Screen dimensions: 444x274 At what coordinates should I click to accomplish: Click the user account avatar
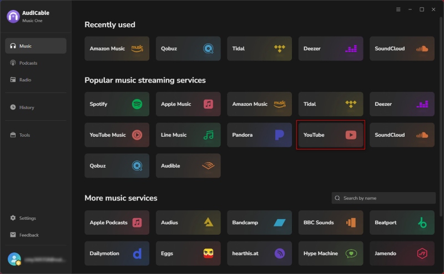[14, 259]
